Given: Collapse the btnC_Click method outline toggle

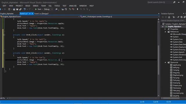Looking at the screenshot, I should coord(4,53).
